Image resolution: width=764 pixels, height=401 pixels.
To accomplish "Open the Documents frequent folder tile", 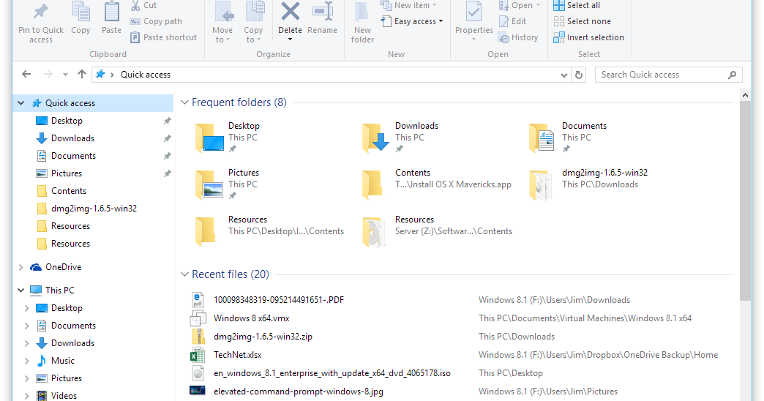I will click(x=568, y=138).
